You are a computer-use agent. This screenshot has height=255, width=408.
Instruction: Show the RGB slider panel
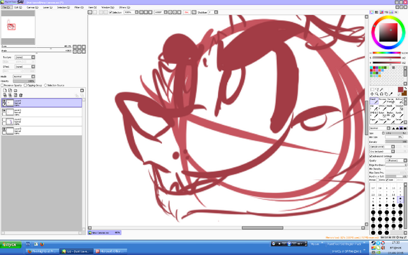377,12
